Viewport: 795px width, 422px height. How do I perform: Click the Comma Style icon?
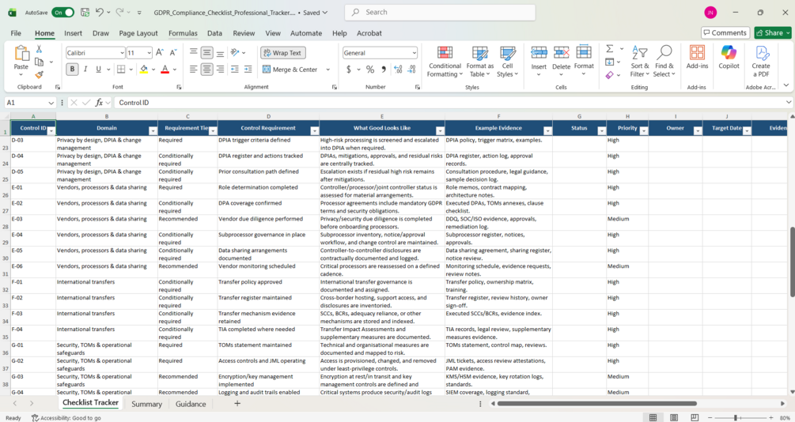(x=384, y=70)
